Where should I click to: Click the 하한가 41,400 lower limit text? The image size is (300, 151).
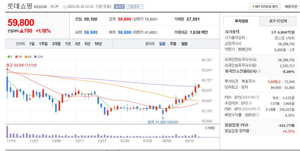point(145,32)
